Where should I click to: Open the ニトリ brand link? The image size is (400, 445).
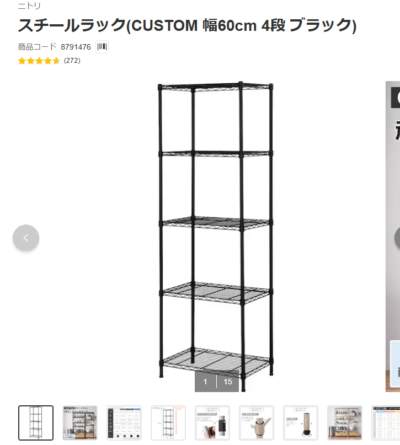click(29, 6)
